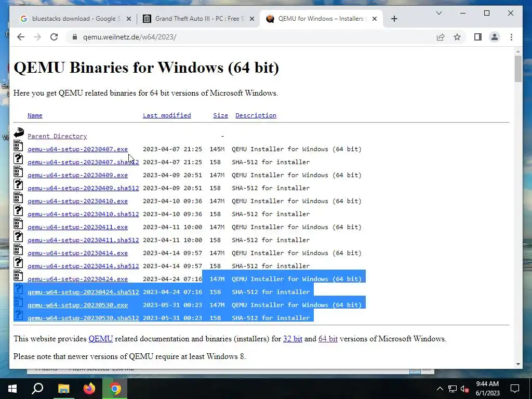Switch to bluestacks download Google tab
Image resolution: width=532 pixels, height=399 pixels.
[x=75, y=19]
